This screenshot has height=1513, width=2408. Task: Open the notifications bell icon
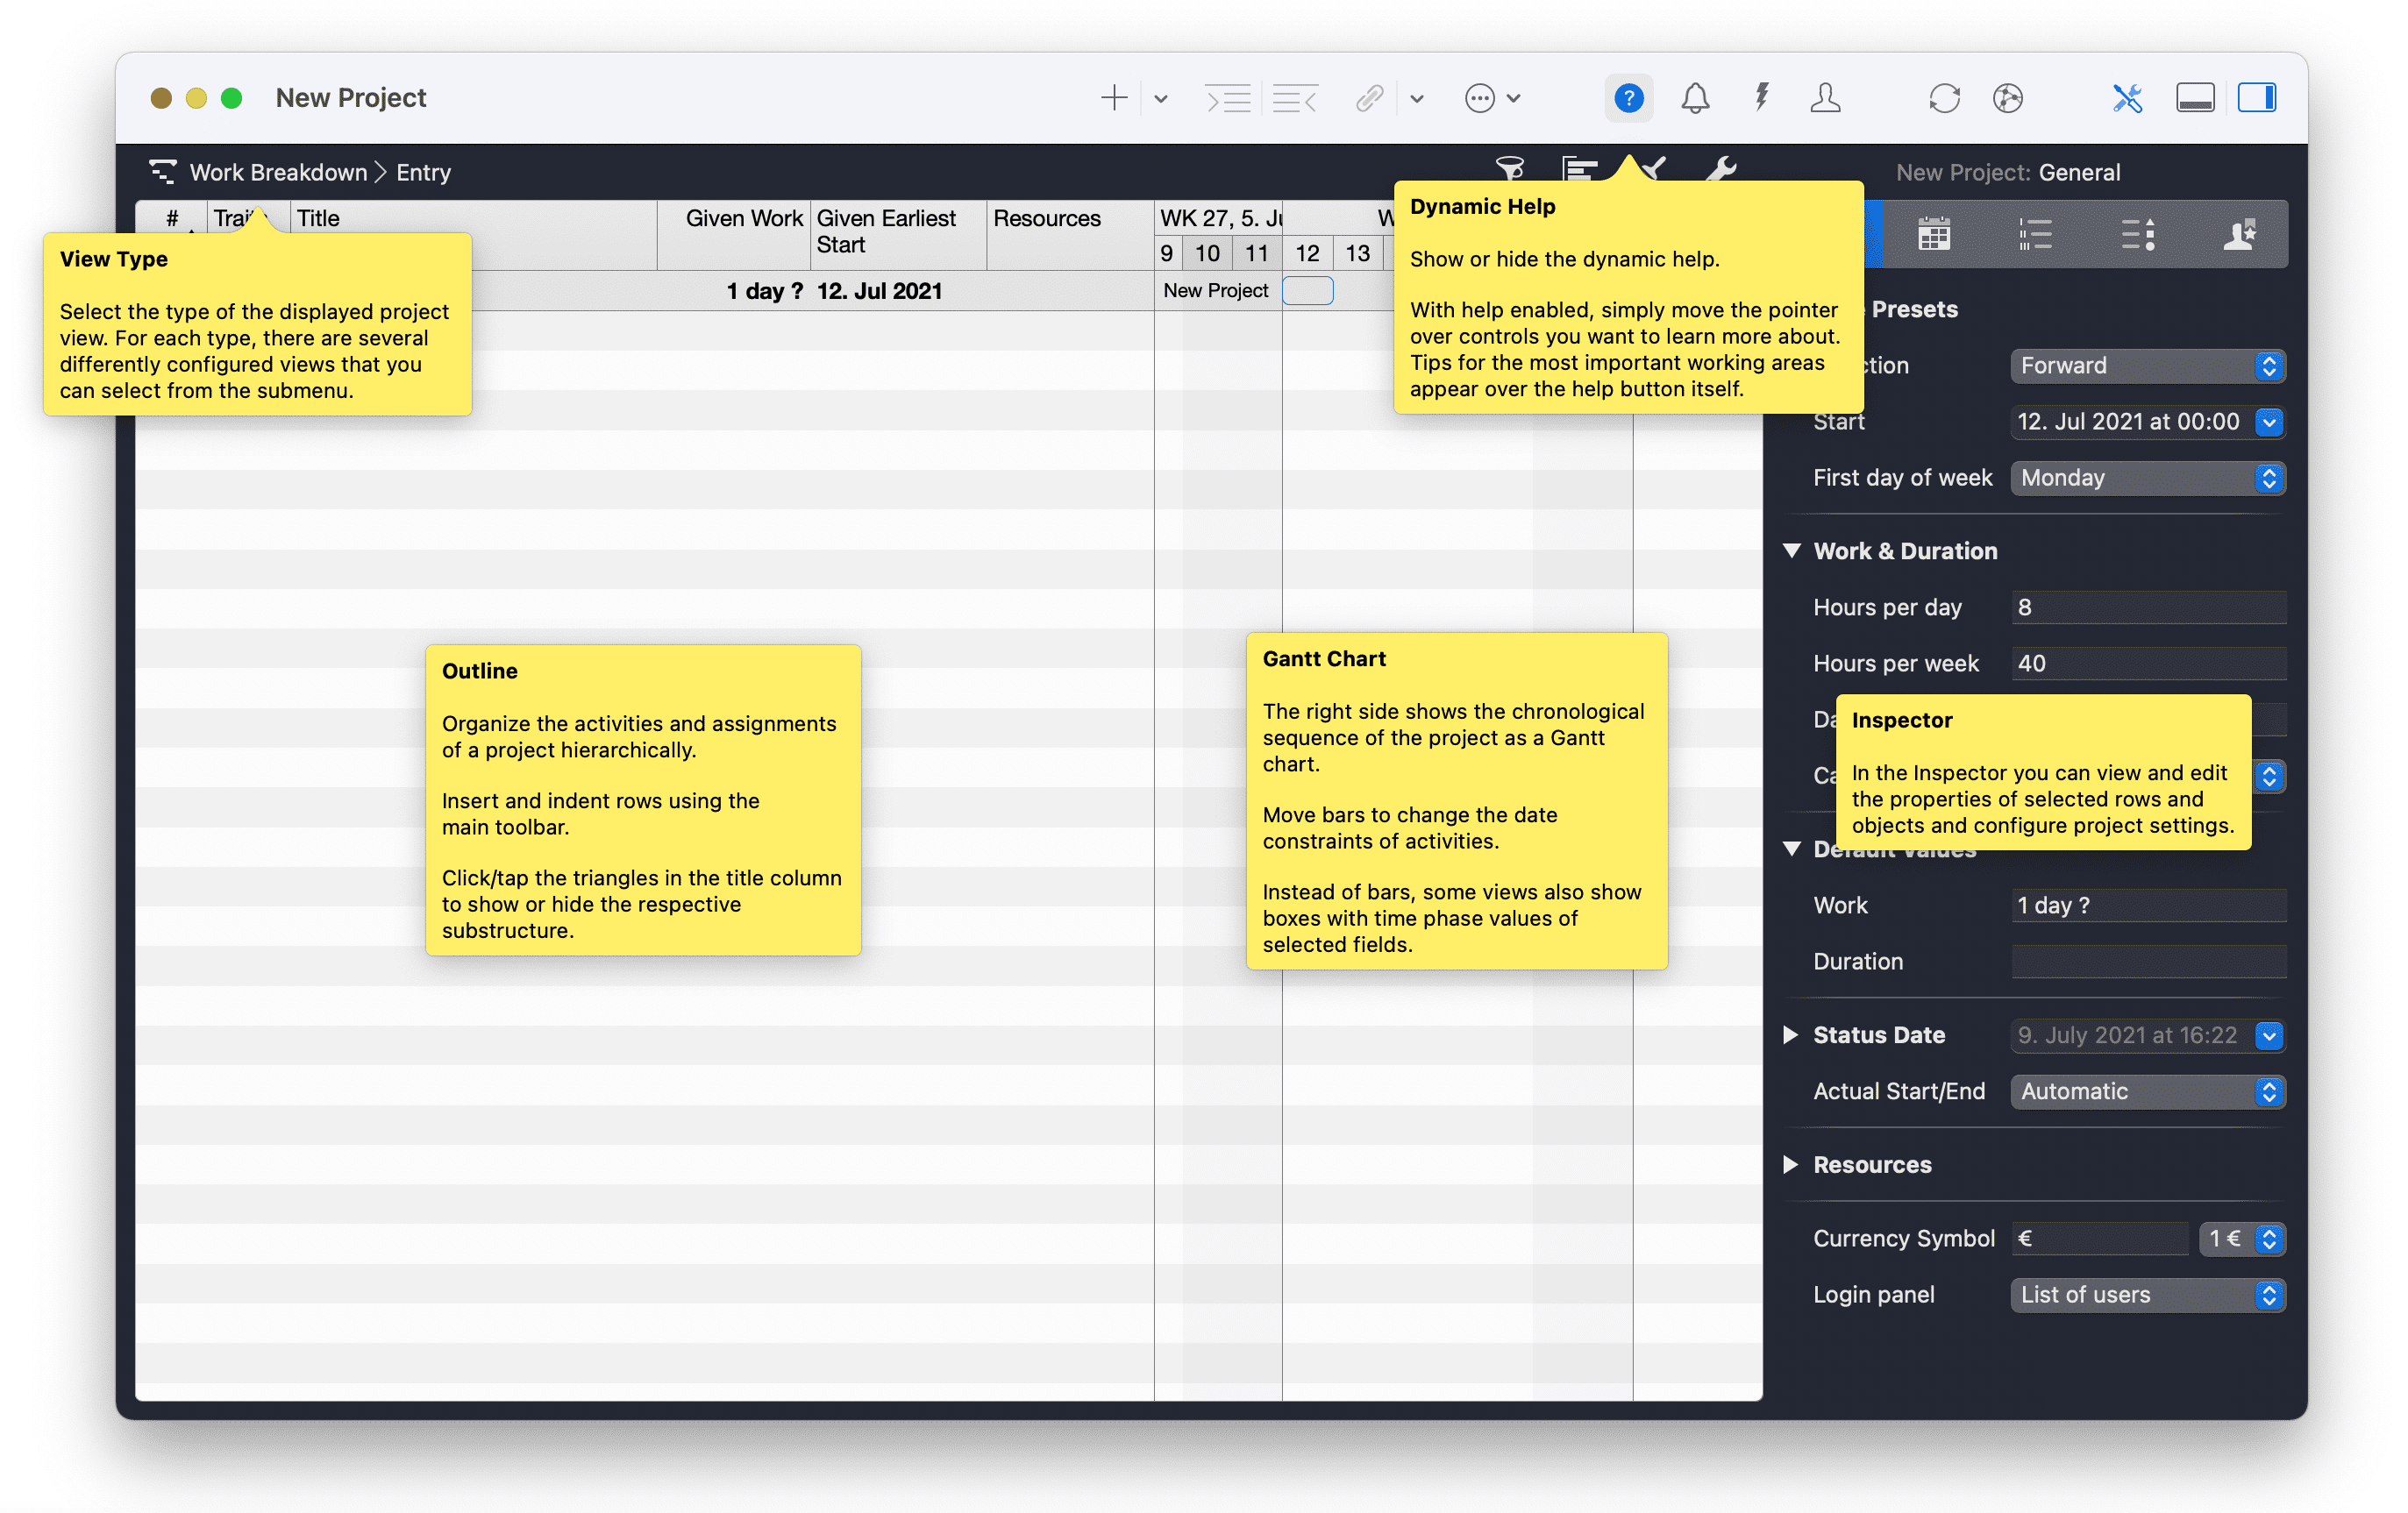(1695, 98)
